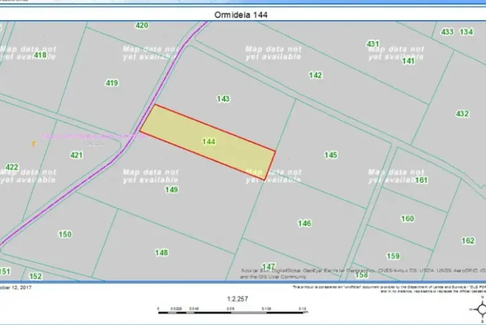The height and width of the screenshot is (325, 486).
Task: Click on parcel 149 label
Action: 172,190
